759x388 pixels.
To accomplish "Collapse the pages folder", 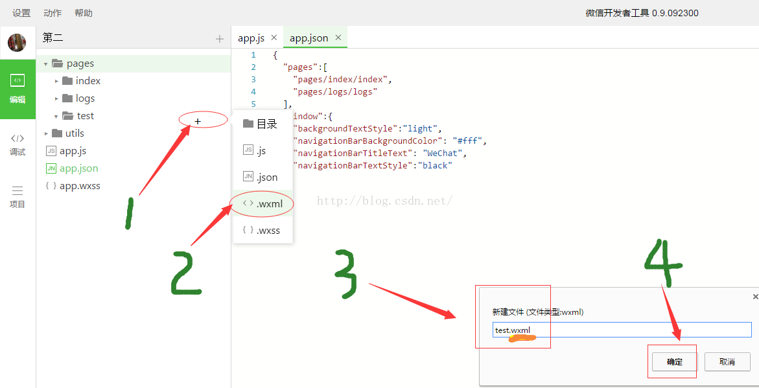I will 46,63.
